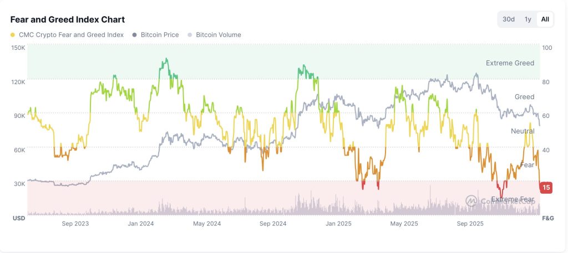Click the light gray Bitcoin Volume legend dot
Viewport: 568px width, 253px height.
tap(190, 35)
